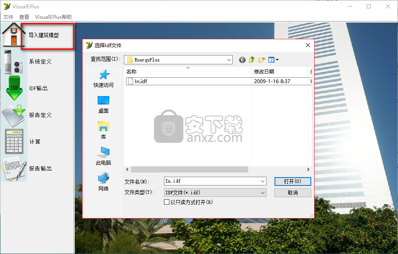Screen dimensions: 398x254
Task: Click the 打开(O) button
Action: [x=293, y=181]
